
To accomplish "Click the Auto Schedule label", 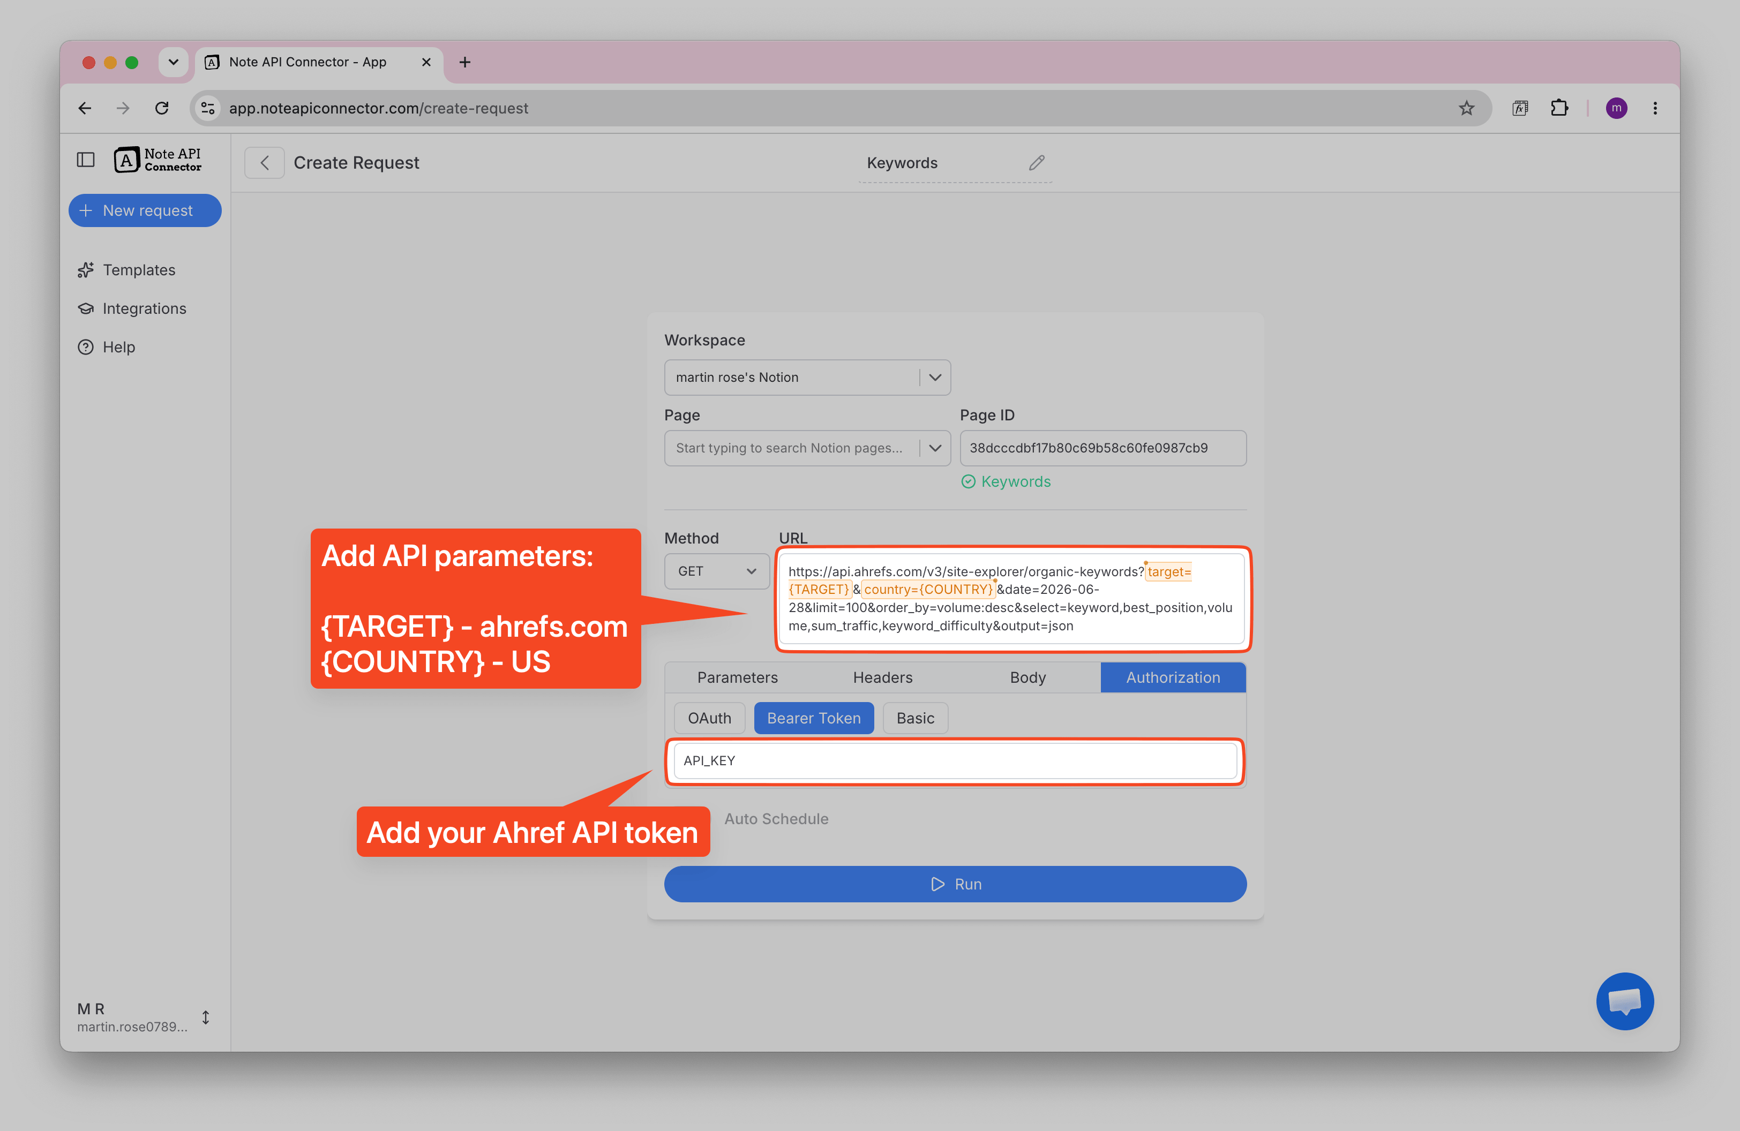I will [776, 819].
